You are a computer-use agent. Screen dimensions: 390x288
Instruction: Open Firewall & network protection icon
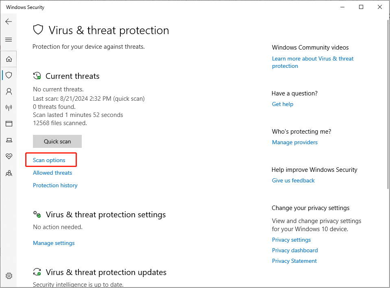9,108
